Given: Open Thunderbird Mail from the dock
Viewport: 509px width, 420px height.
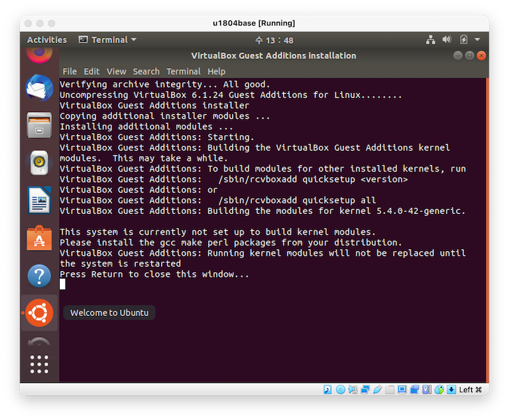Looking at the screenshot, I should click(39, 87).
